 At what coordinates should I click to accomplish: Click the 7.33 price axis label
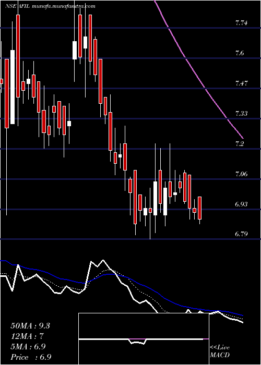pyautogui.click(x=241, y=113)
